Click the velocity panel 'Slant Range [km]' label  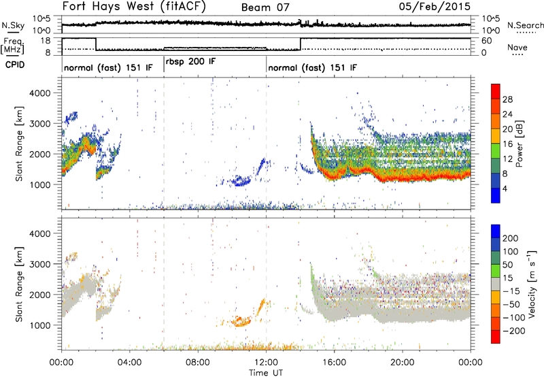click(19, 284)
